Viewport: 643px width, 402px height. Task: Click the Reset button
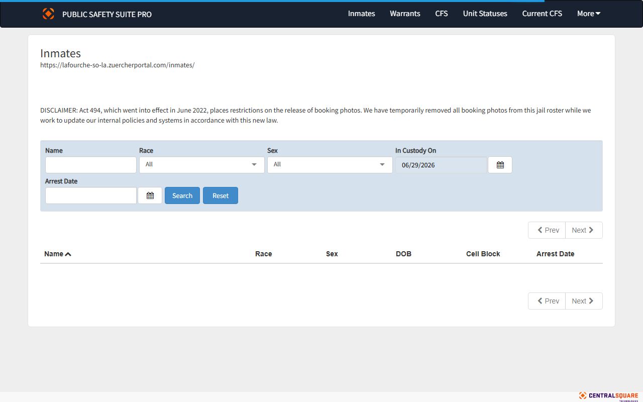(x=221, y=195)
